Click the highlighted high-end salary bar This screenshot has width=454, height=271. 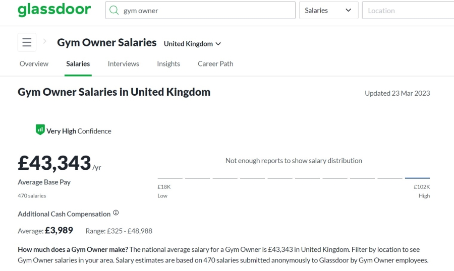(x=417, y=178)
